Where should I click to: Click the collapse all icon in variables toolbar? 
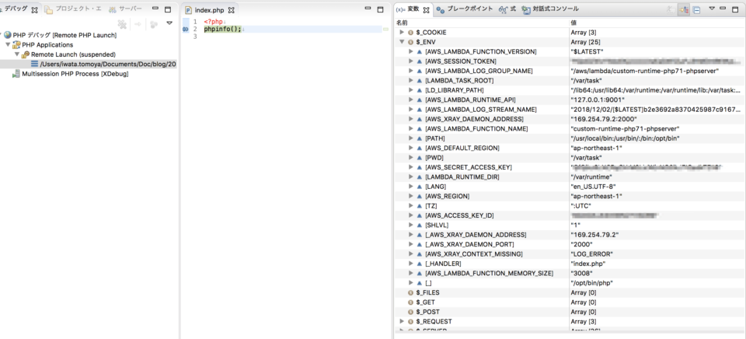(x=696, y=9)
